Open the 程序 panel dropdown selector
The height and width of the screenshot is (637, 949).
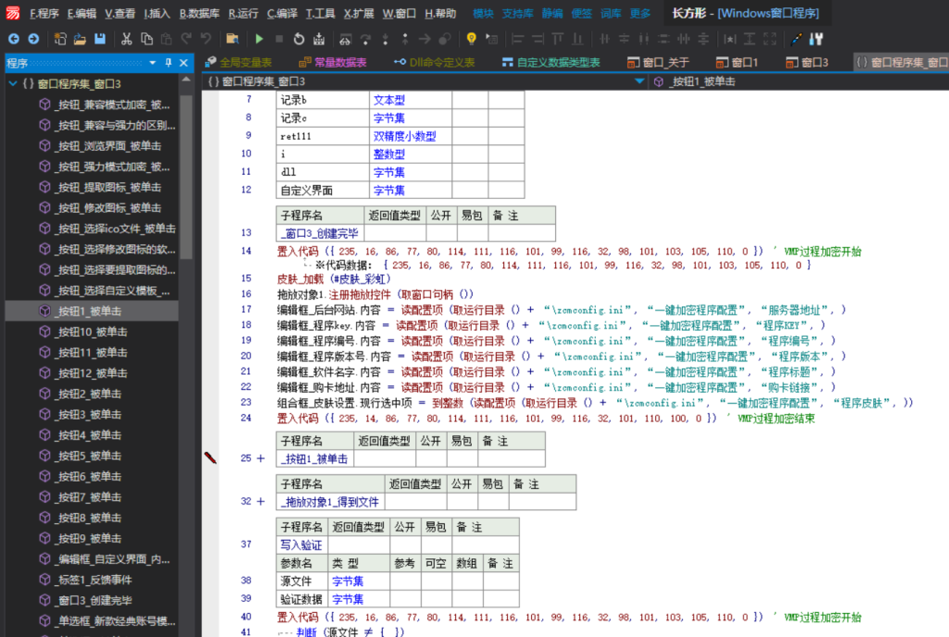pyautogui.click(x=152, y=63)
